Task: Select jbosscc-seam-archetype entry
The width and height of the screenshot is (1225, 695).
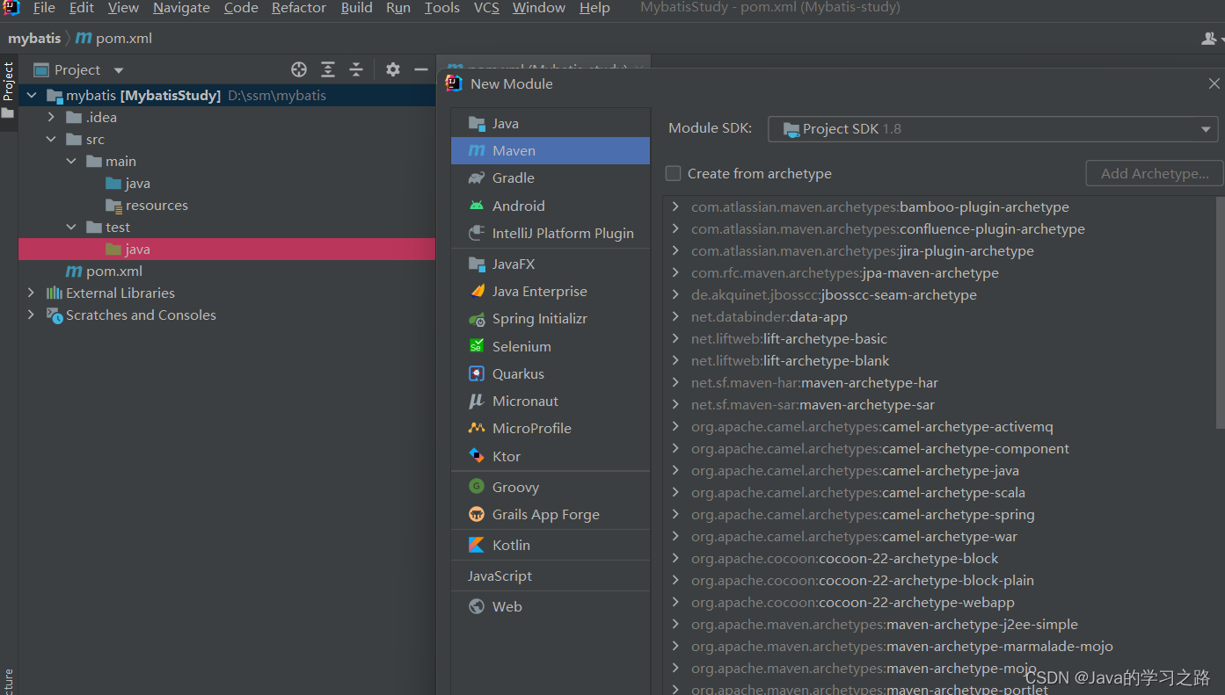Action: (834, 294)
